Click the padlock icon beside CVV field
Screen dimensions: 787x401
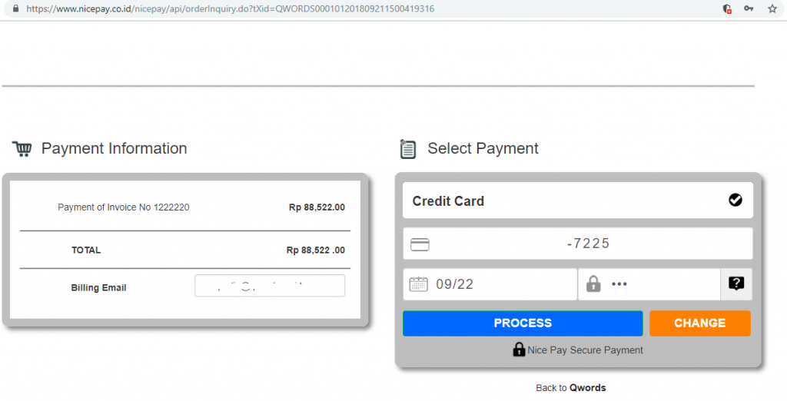coord(593,283)
